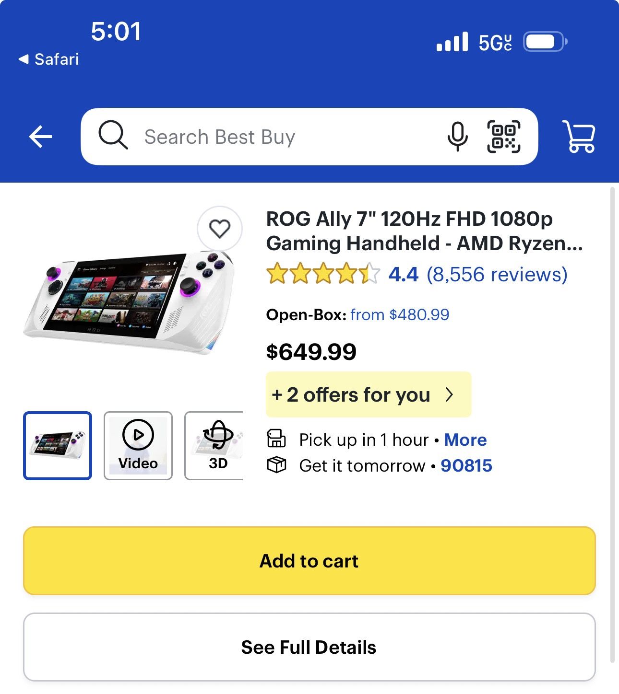Viewport: 619px width, 694px height.
Task: Open the 3D view thumbnail
Action: [x=214, y=445]
